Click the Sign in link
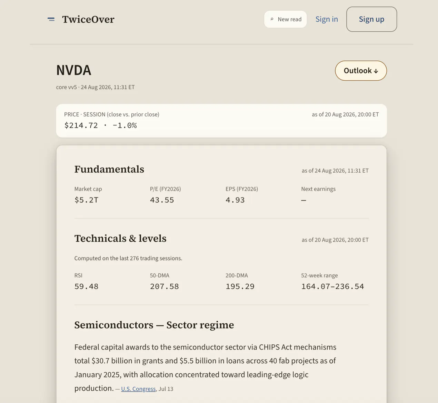 coord(327,19)
